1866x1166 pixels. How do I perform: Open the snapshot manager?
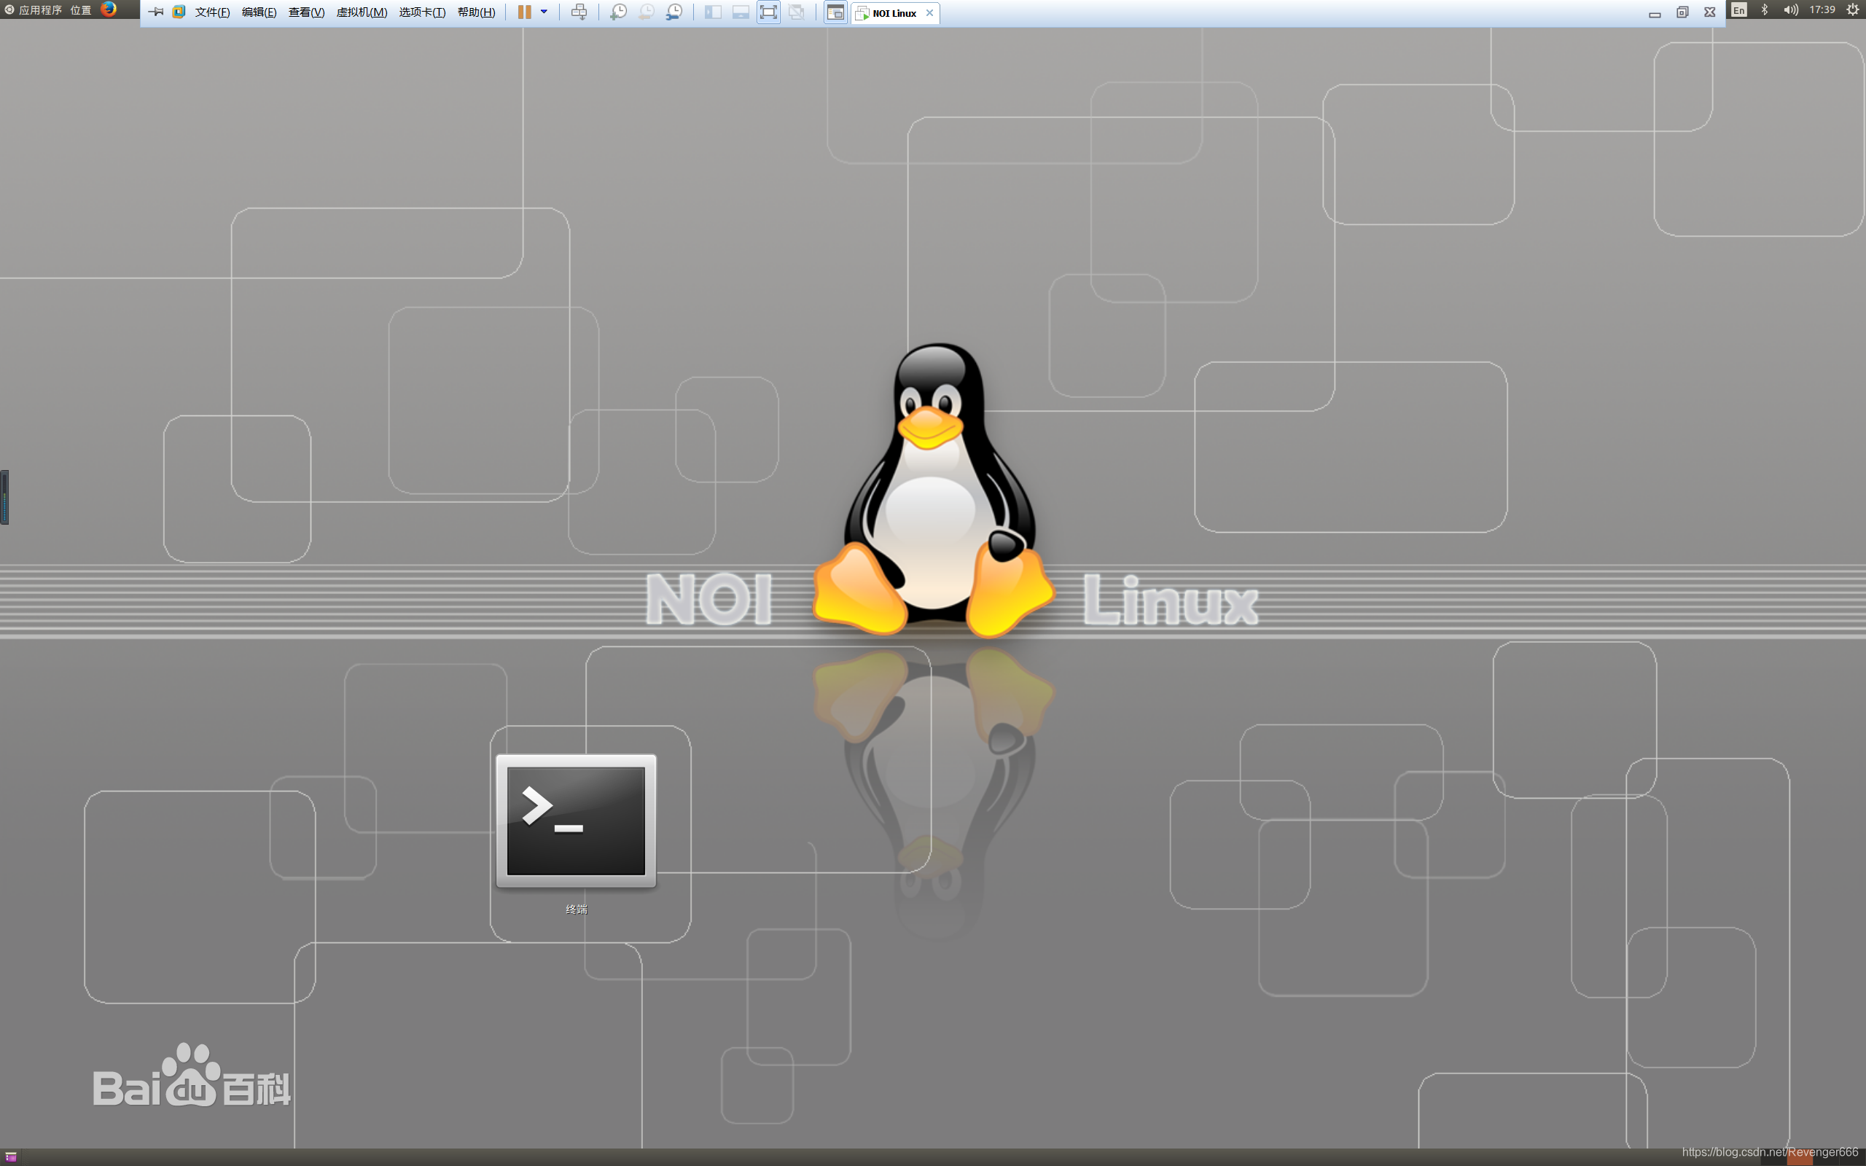coord(674,12)
